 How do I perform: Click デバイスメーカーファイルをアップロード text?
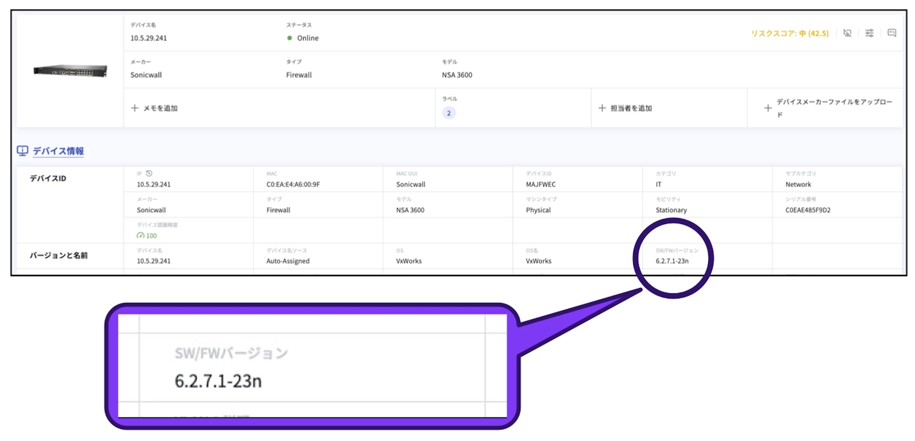coord(834,102)
